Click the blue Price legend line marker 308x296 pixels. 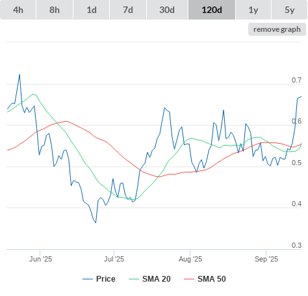88,279
